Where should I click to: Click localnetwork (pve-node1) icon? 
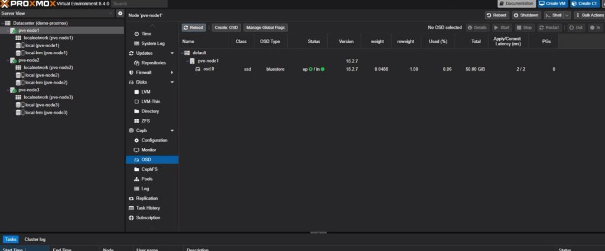click(x=18, y=38)
